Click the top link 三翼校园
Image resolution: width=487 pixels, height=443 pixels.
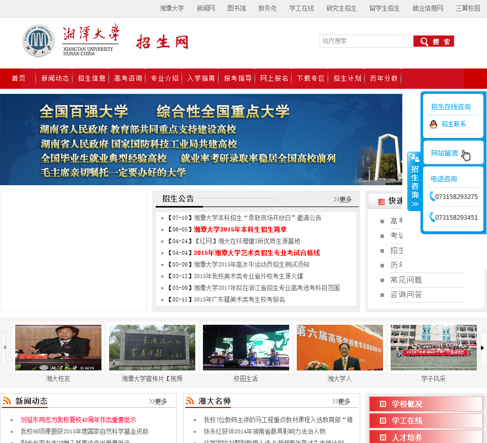pos(468,9)
